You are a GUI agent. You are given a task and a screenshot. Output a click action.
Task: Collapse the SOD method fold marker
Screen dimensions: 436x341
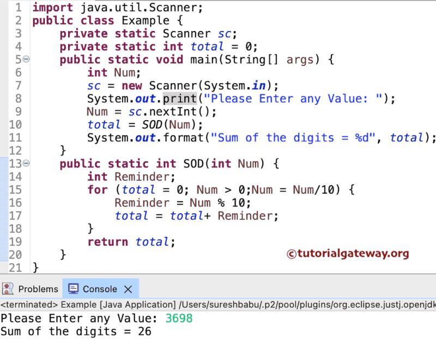(x=27, y=163)
